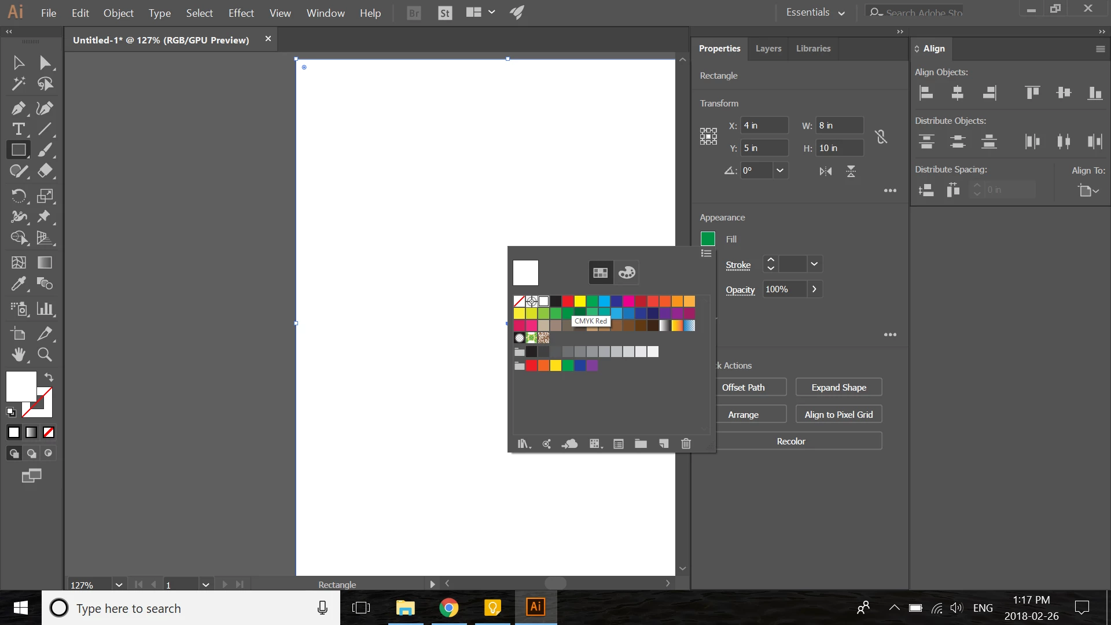
Task: Open the stroke weight dropdown
Action: [x=814, y=264]
